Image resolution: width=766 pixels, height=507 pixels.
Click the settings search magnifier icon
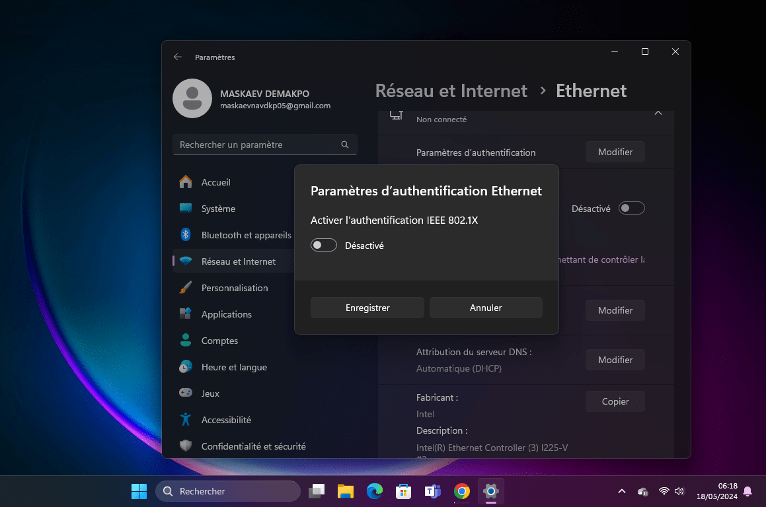tap(345, 145)
